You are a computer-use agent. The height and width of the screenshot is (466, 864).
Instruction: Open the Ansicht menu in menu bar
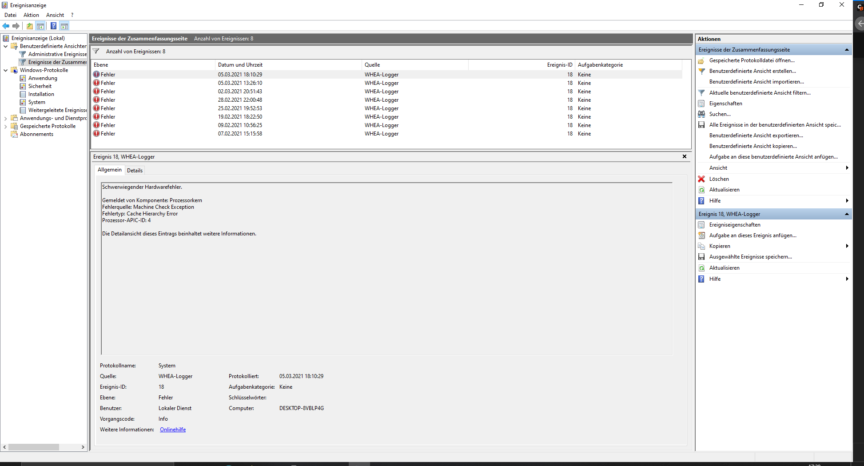pos(55,15)
